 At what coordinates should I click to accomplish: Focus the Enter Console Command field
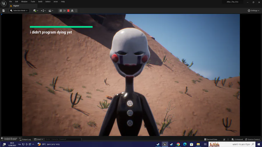[63, 139]
